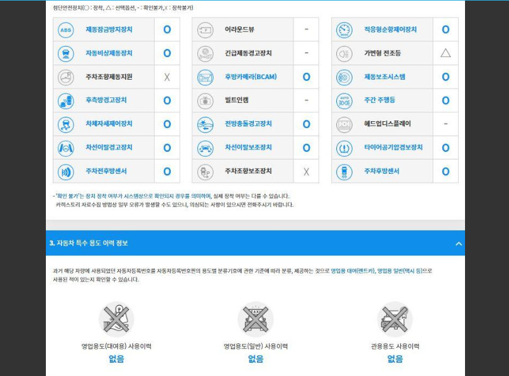The image size is (509, 376).
Task: Click the 영업용 일반(택시 등) highlighted text
Action: (x=400, y=271)
